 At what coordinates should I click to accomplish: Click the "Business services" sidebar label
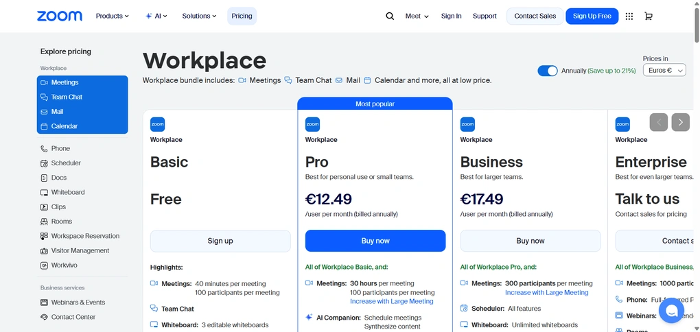tap(62, 288)
